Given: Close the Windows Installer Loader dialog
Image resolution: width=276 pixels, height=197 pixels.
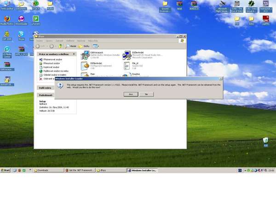Looking at the screenshot, I should pyautogui.click(x=221, y=78).
